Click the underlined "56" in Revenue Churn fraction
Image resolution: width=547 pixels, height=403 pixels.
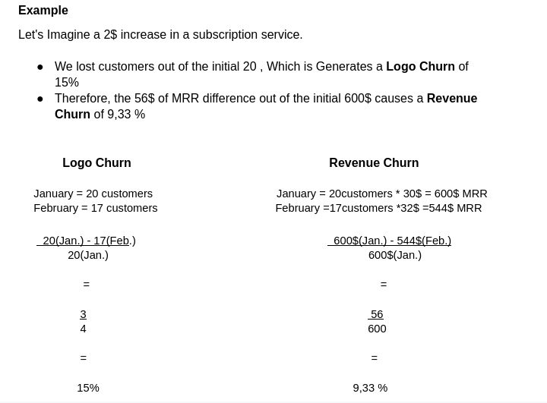click(377, 314)
